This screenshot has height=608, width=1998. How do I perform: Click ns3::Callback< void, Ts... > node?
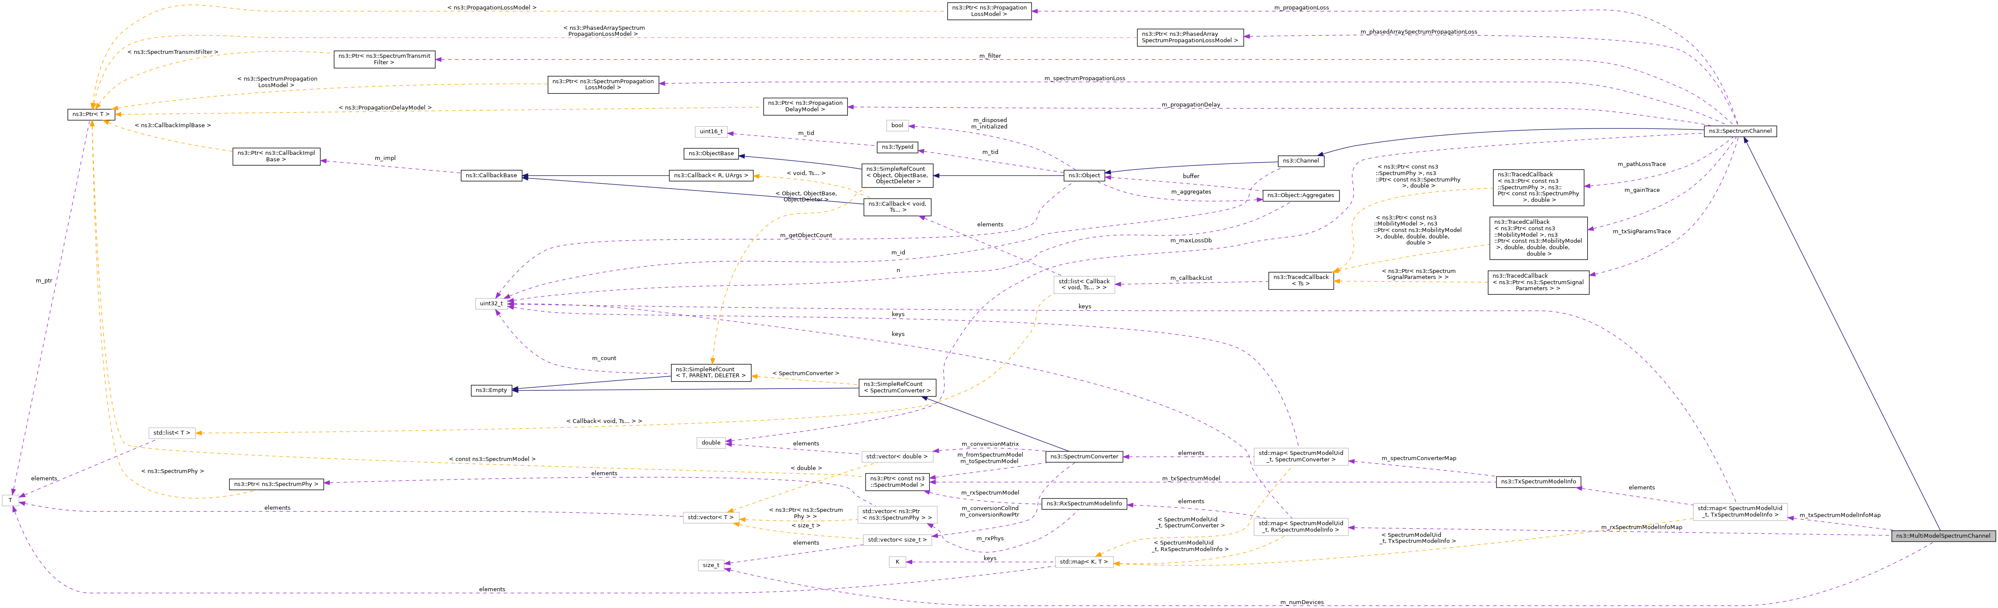897,207
